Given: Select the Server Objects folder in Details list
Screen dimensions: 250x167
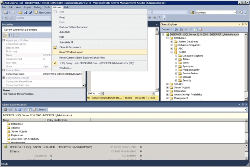Looking at the screenshot, I should [19, 131].
